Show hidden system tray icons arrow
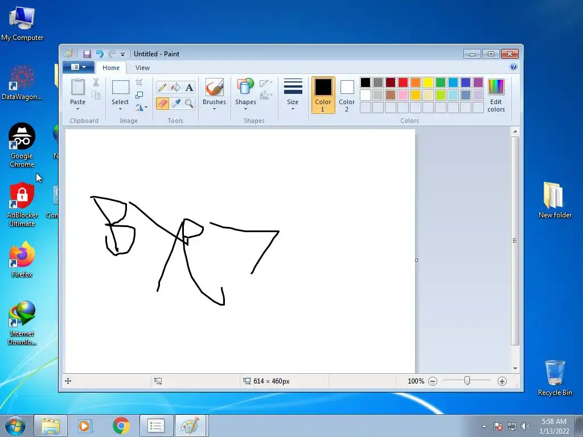 (x=484, y=426)
